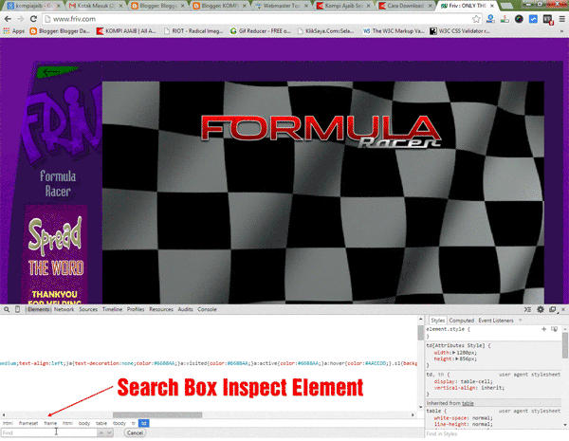
Task: Click the green back arrow on Friv page
Action: coord(57,71)
